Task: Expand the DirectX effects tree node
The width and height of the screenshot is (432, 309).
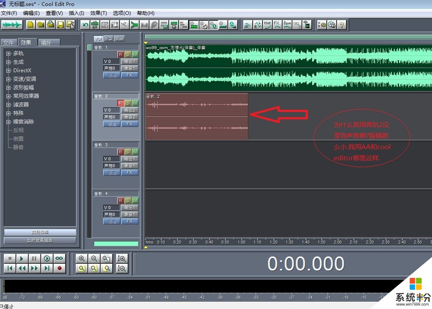Action: pos(8,71)
